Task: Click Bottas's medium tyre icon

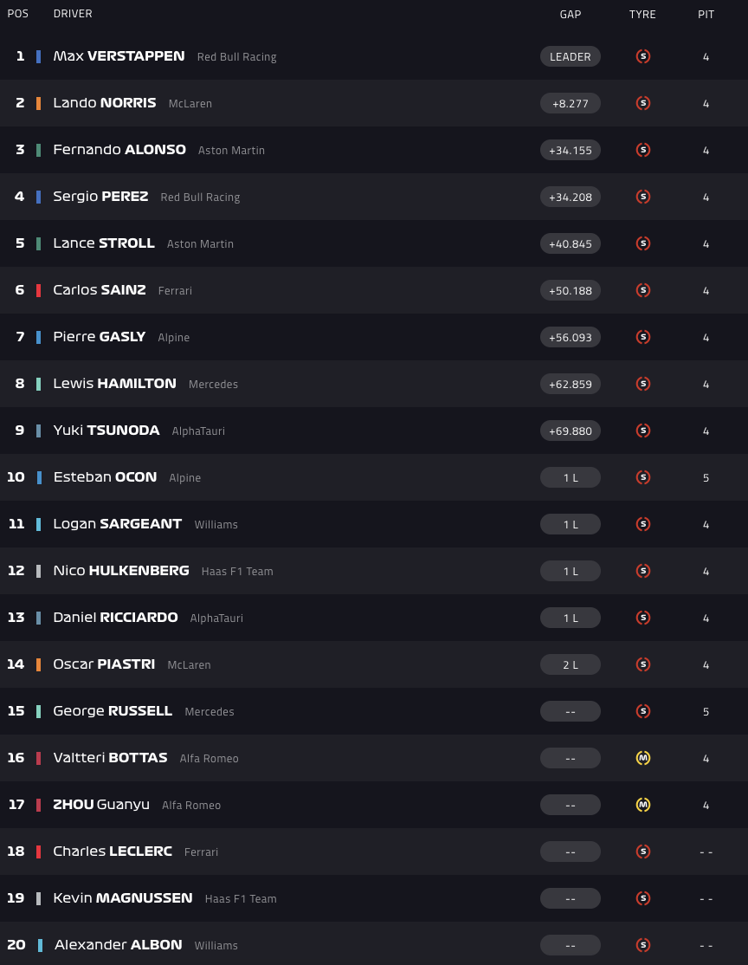Action: [x=642, y=758]
